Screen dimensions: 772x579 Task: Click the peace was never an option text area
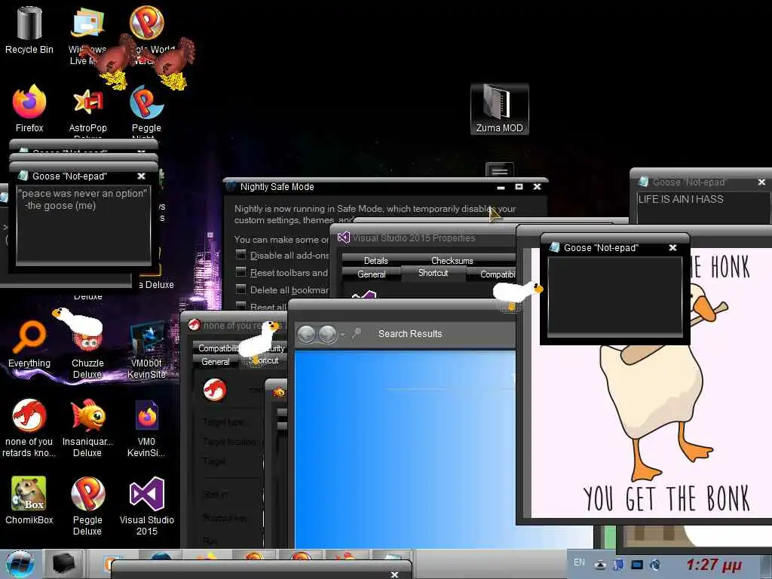click(x=83, y=225)
